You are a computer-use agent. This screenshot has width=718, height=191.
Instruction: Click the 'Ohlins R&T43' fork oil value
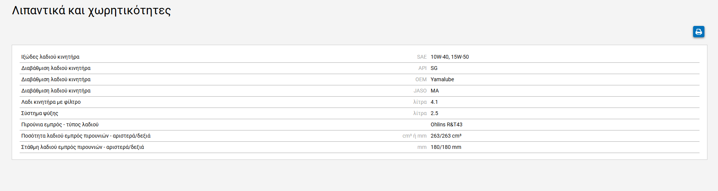[x=446, y=124]
